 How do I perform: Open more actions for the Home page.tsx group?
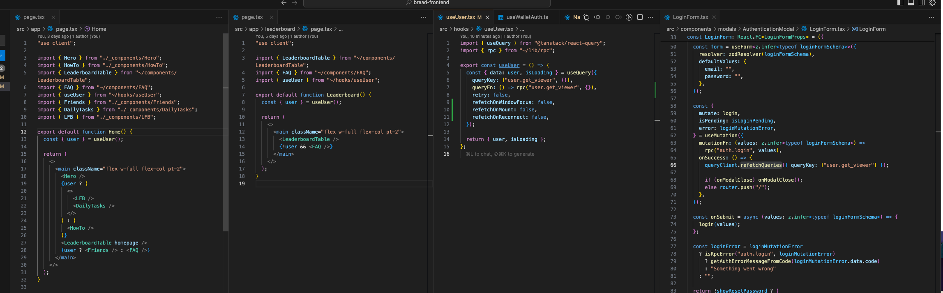click(x=219, y=17)
